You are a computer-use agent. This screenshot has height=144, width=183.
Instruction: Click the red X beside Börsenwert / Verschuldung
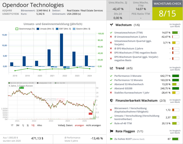(x=111, y=110)
